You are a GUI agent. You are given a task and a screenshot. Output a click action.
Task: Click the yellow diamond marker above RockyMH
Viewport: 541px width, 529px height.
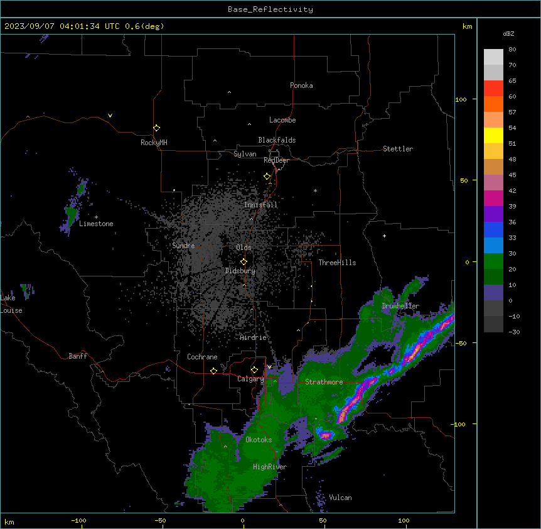click(x=157, y=128)
